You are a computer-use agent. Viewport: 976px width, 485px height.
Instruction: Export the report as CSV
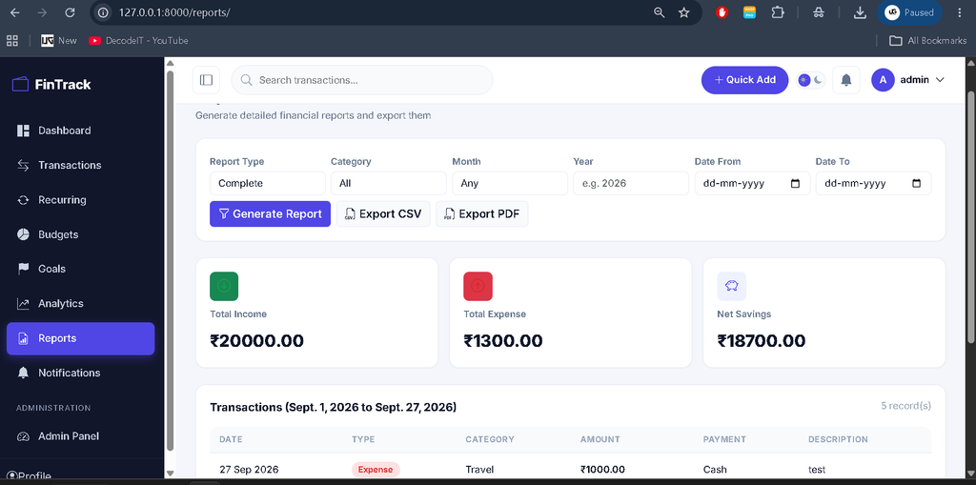383,214
